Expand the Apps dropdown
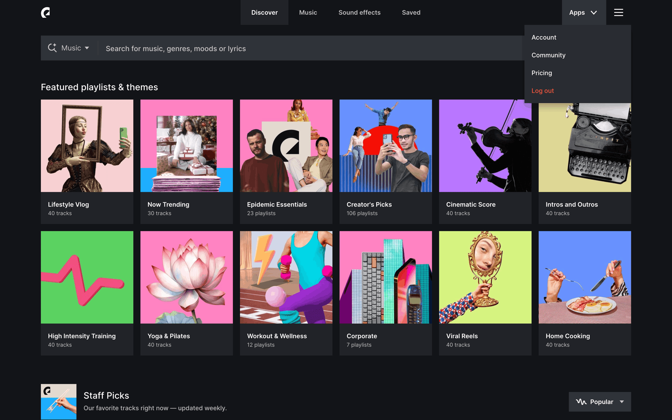The image size is (672, 420). point(583,13)
